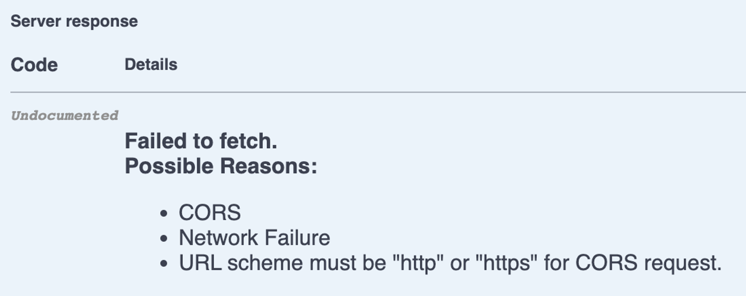Viewport: 746px width, 296px height.
Task: Select the "Network Failure" list item
Action: coord(254,238)
